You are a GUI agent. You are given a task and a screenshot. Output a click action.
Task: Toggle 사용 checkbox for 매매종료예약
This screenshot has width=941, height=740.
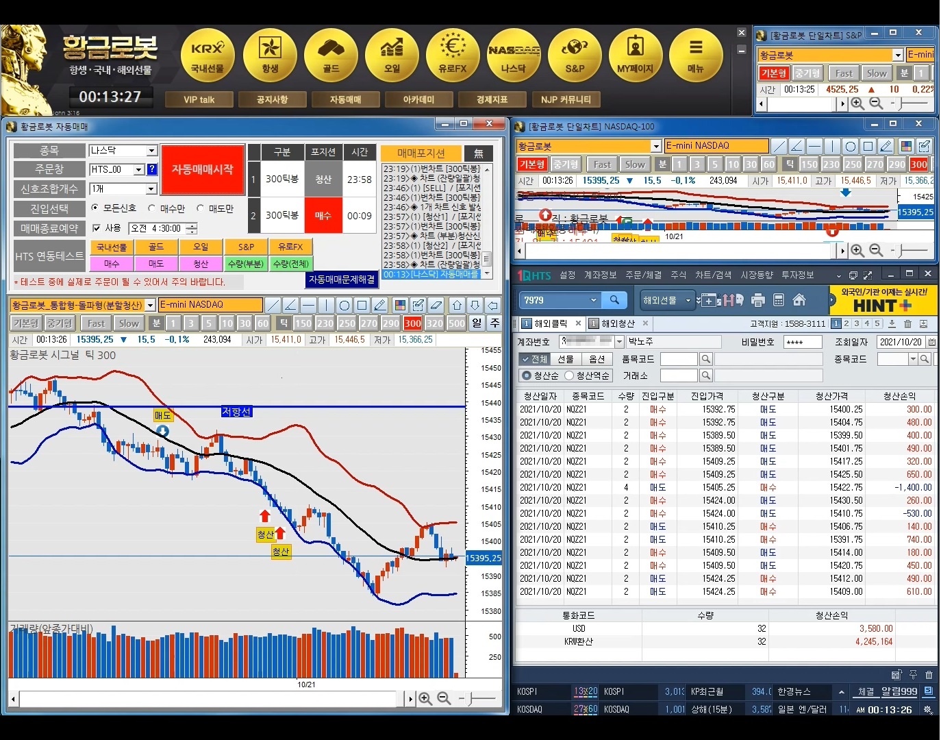coord(97,228)
